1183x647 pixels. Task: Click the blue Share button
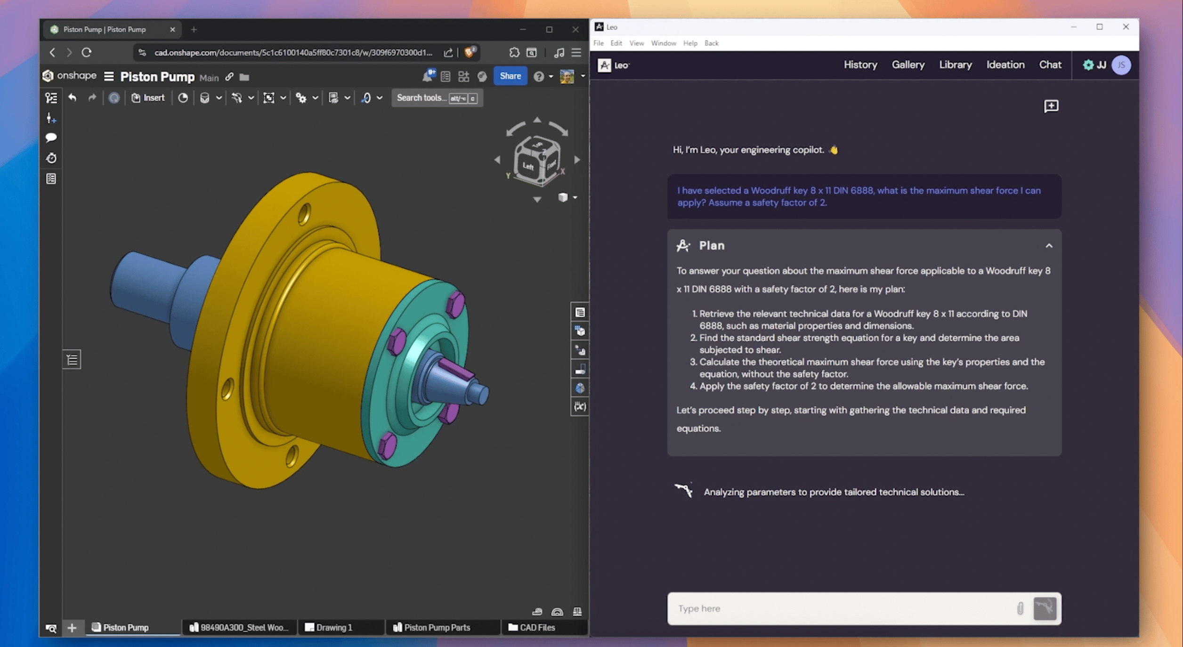[x=510, y=76]
